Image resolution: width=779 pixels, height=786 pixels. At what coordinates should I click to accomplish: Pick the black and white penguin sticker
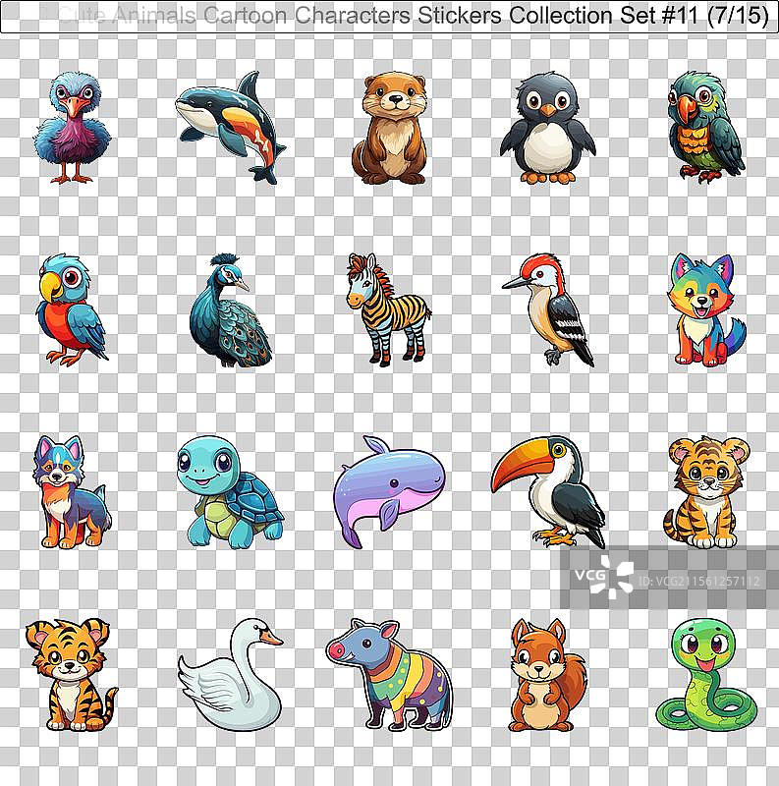pyautogui.click(x=547, y=128)
